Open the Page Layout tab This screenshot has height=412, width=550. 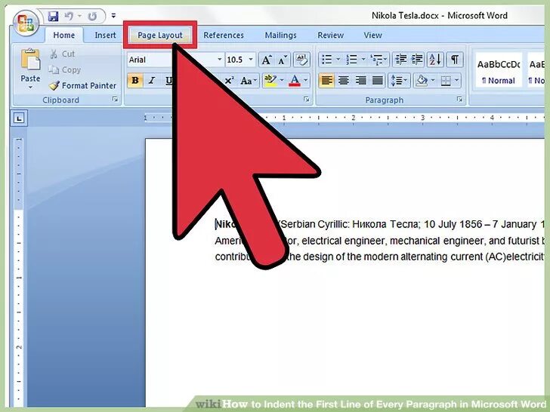tap(160, 35)
